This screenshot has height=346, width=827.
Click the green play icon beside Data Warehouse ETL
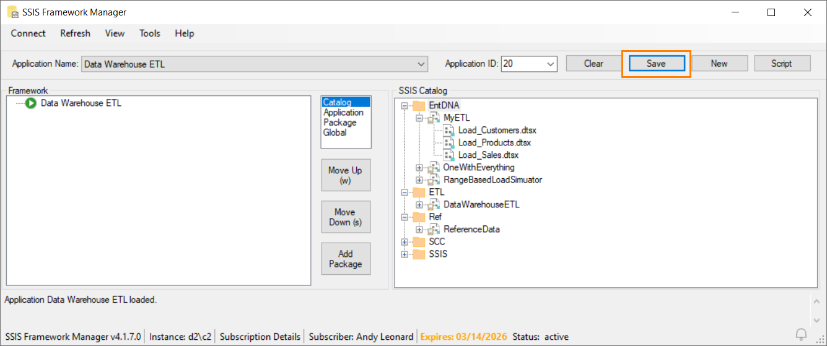31,103
